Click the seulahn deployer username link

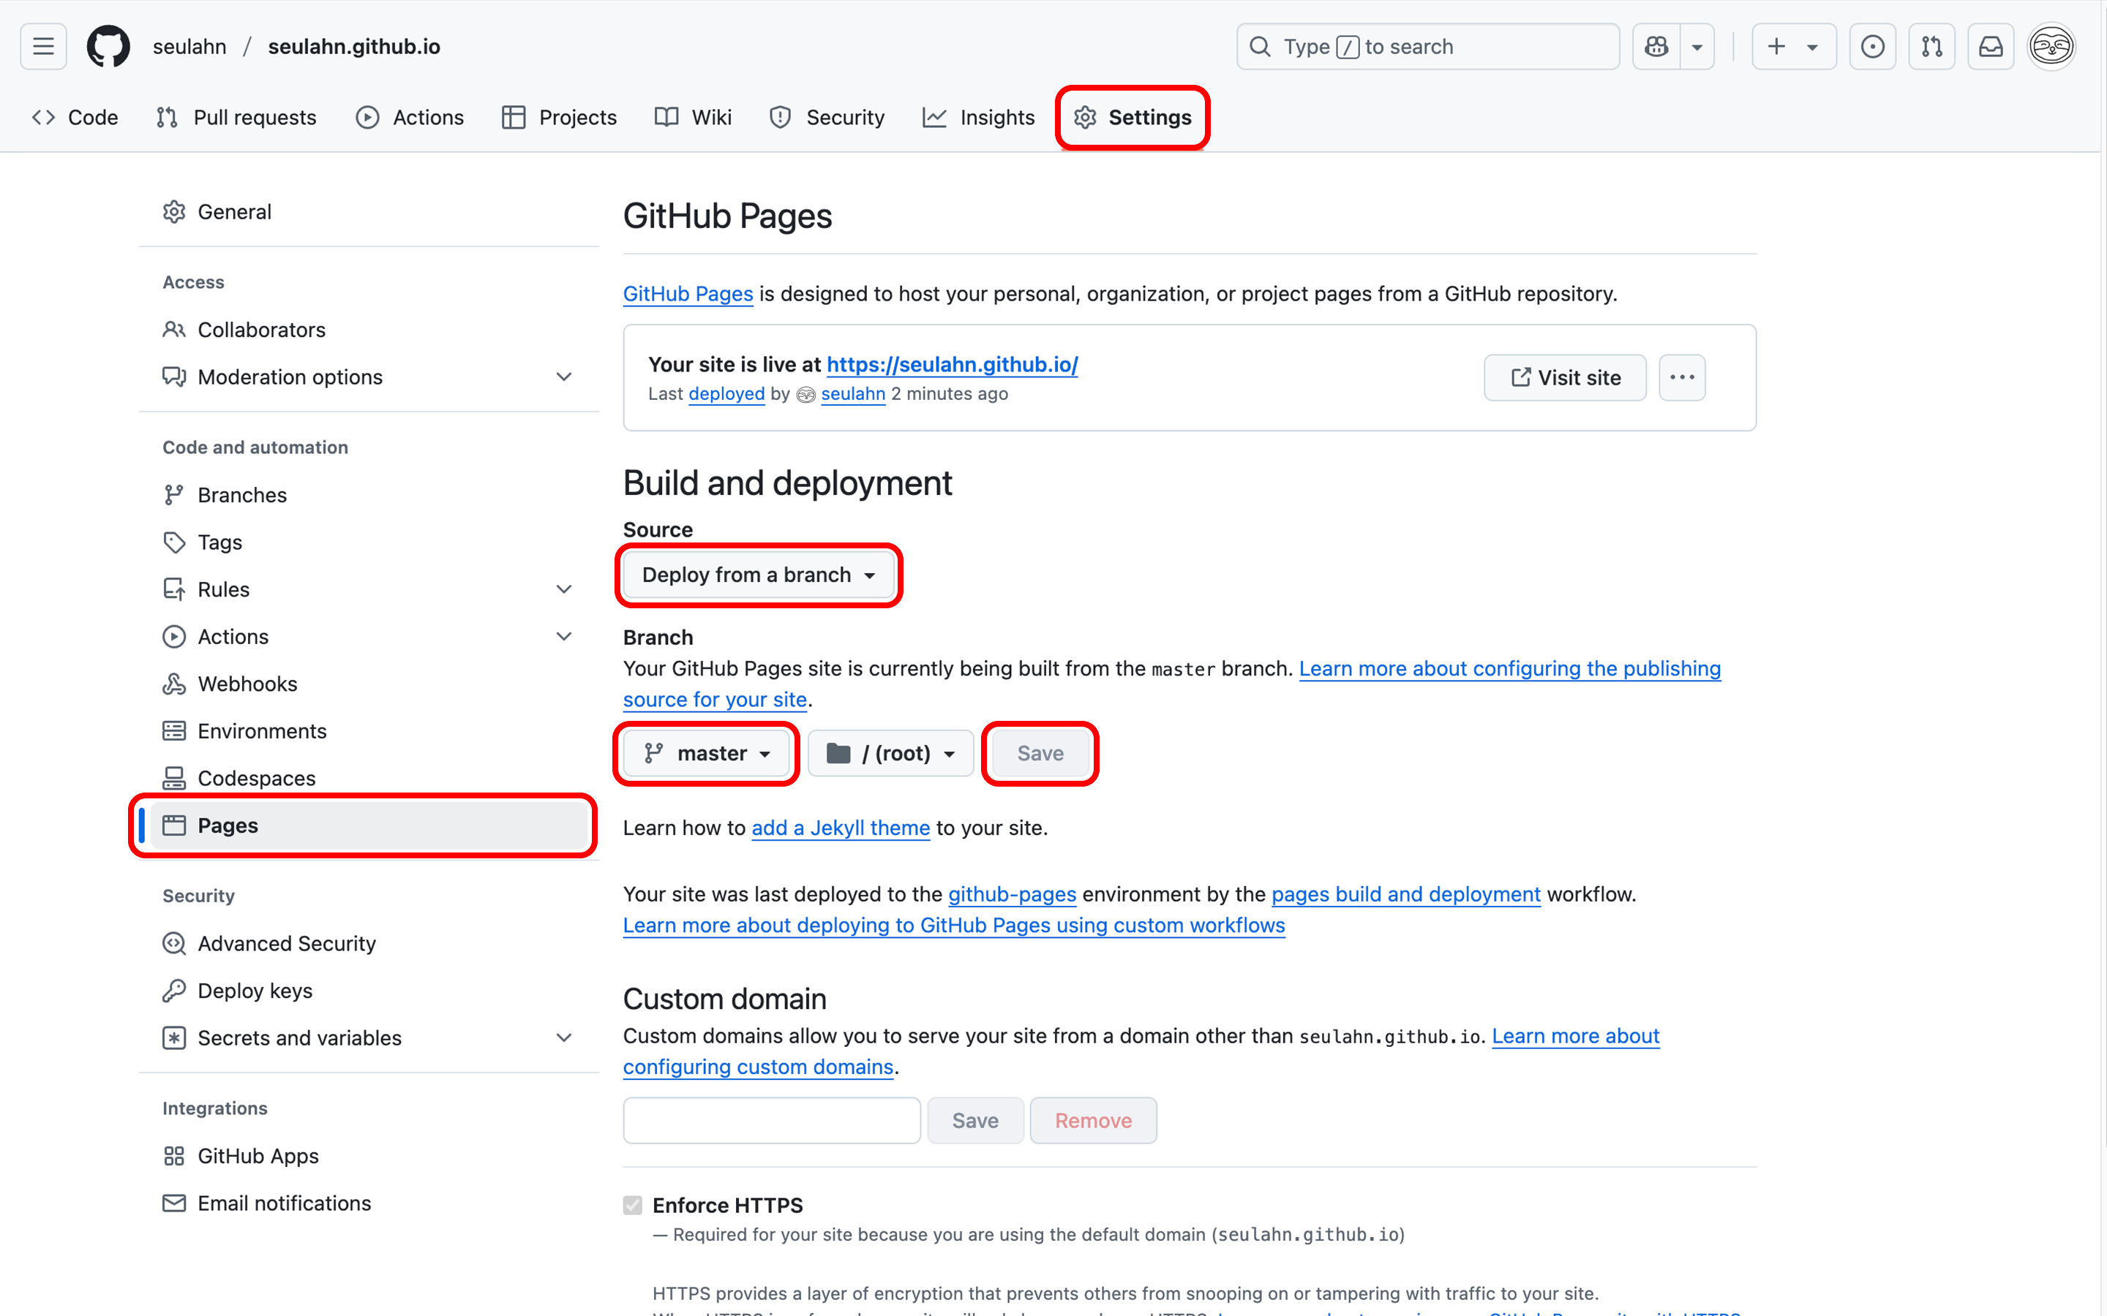coord(852,394)
